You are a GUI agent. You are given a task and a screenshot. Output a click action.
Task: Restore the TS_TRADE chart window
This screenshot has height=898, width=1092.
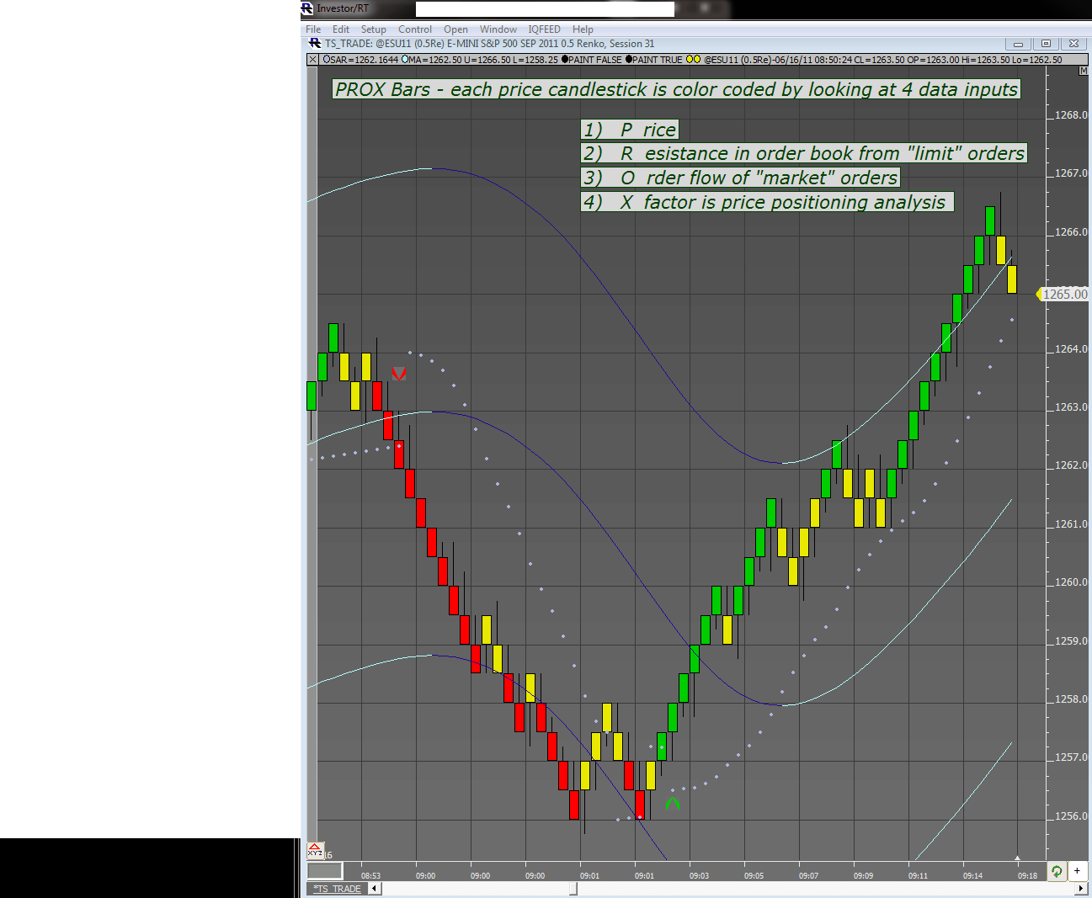click(x=1046, y=44)
